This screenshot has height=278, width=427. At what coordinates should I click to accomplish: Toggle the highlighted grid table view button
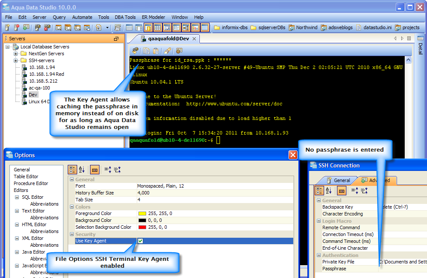click(157, 27)
